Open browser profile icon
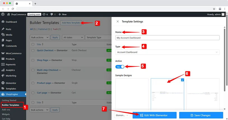Screen dimensions: 228x120 click(220, 9)
